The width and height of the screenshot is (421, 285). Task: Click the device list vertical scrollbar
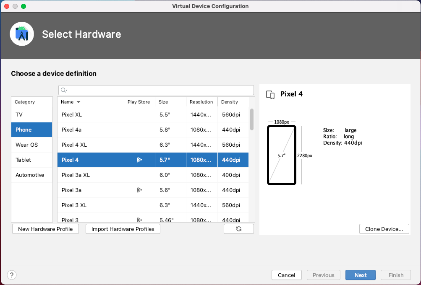(x=252, y=119)
